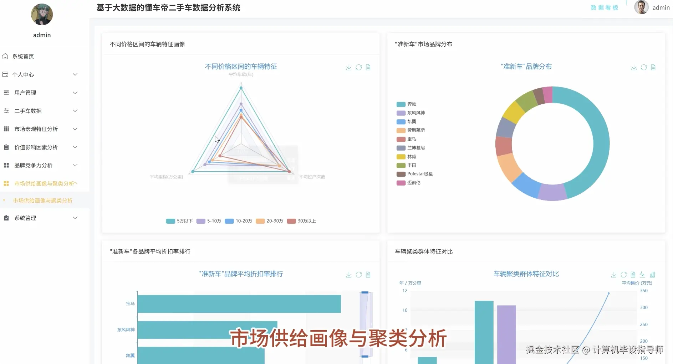Toggle Polestar极星 in the donut legend
Screen dimensions: 673x364
pyautogui.click(x=414, y=174)
